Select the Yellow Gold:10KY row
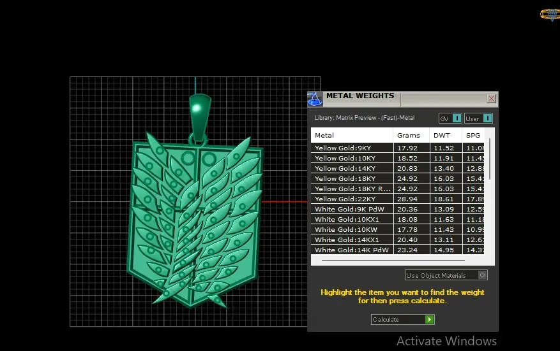The image size is (560, 351). [398, 158]
